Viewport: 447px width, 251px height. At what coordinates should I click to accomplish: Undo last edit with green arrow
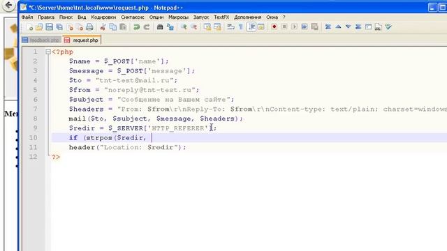[x=137, y=27]
